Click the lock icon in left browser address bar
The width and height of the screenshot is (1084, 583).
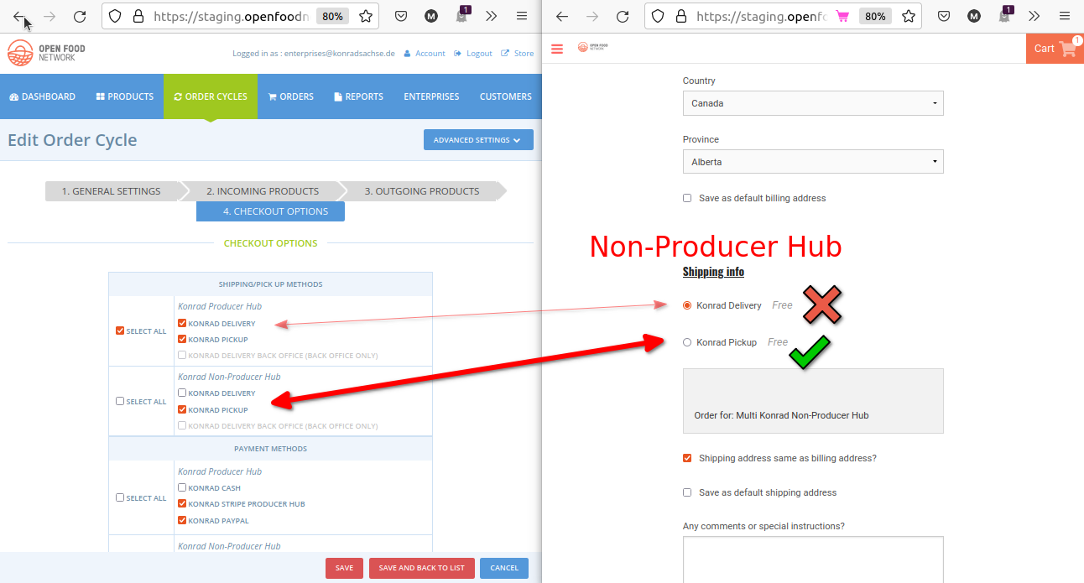click(138, 16)
